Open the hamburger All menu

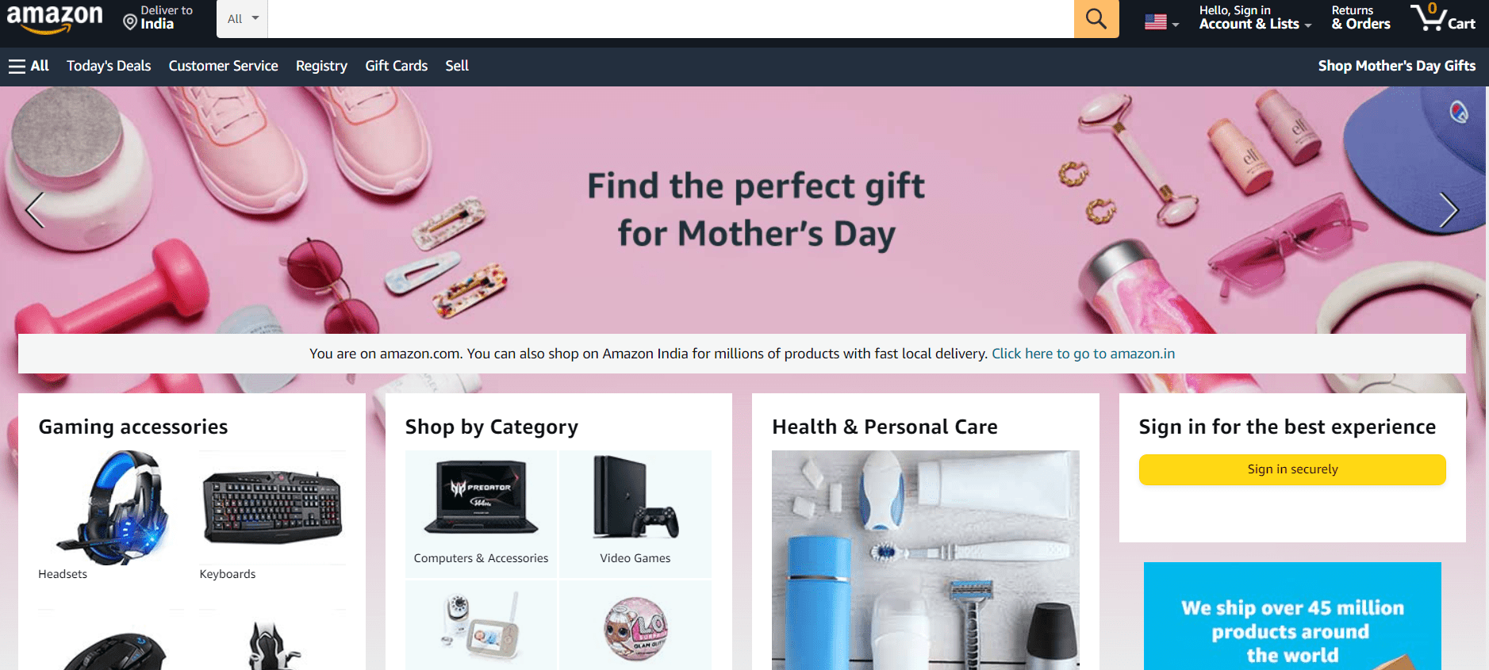point(29,66)
